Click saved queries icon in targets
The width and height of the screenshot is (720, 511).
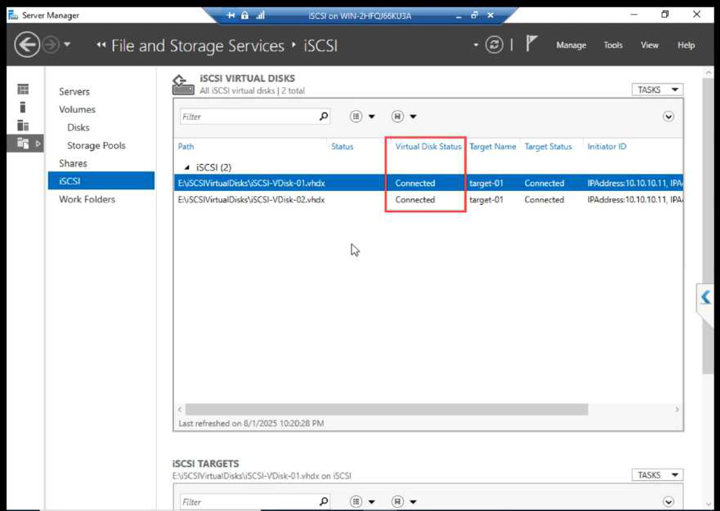[398, 502]
